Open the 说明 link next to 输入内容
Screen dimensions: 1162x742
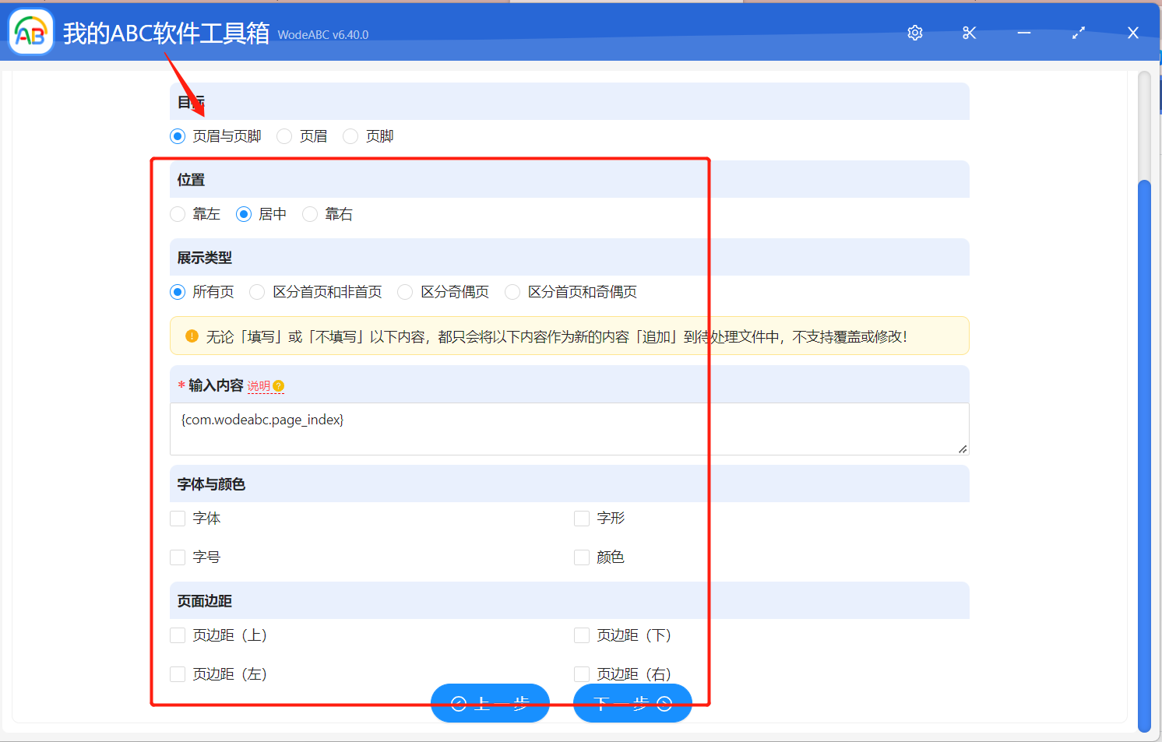(x=261, y=385)
